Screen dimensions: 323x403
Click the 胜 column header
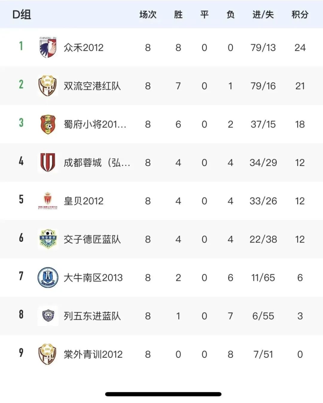(x=178, y=15)
